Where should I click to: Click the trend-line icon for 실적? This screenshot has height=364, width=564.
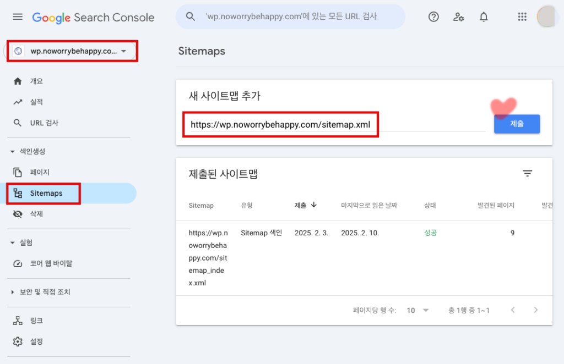[18, 102]
